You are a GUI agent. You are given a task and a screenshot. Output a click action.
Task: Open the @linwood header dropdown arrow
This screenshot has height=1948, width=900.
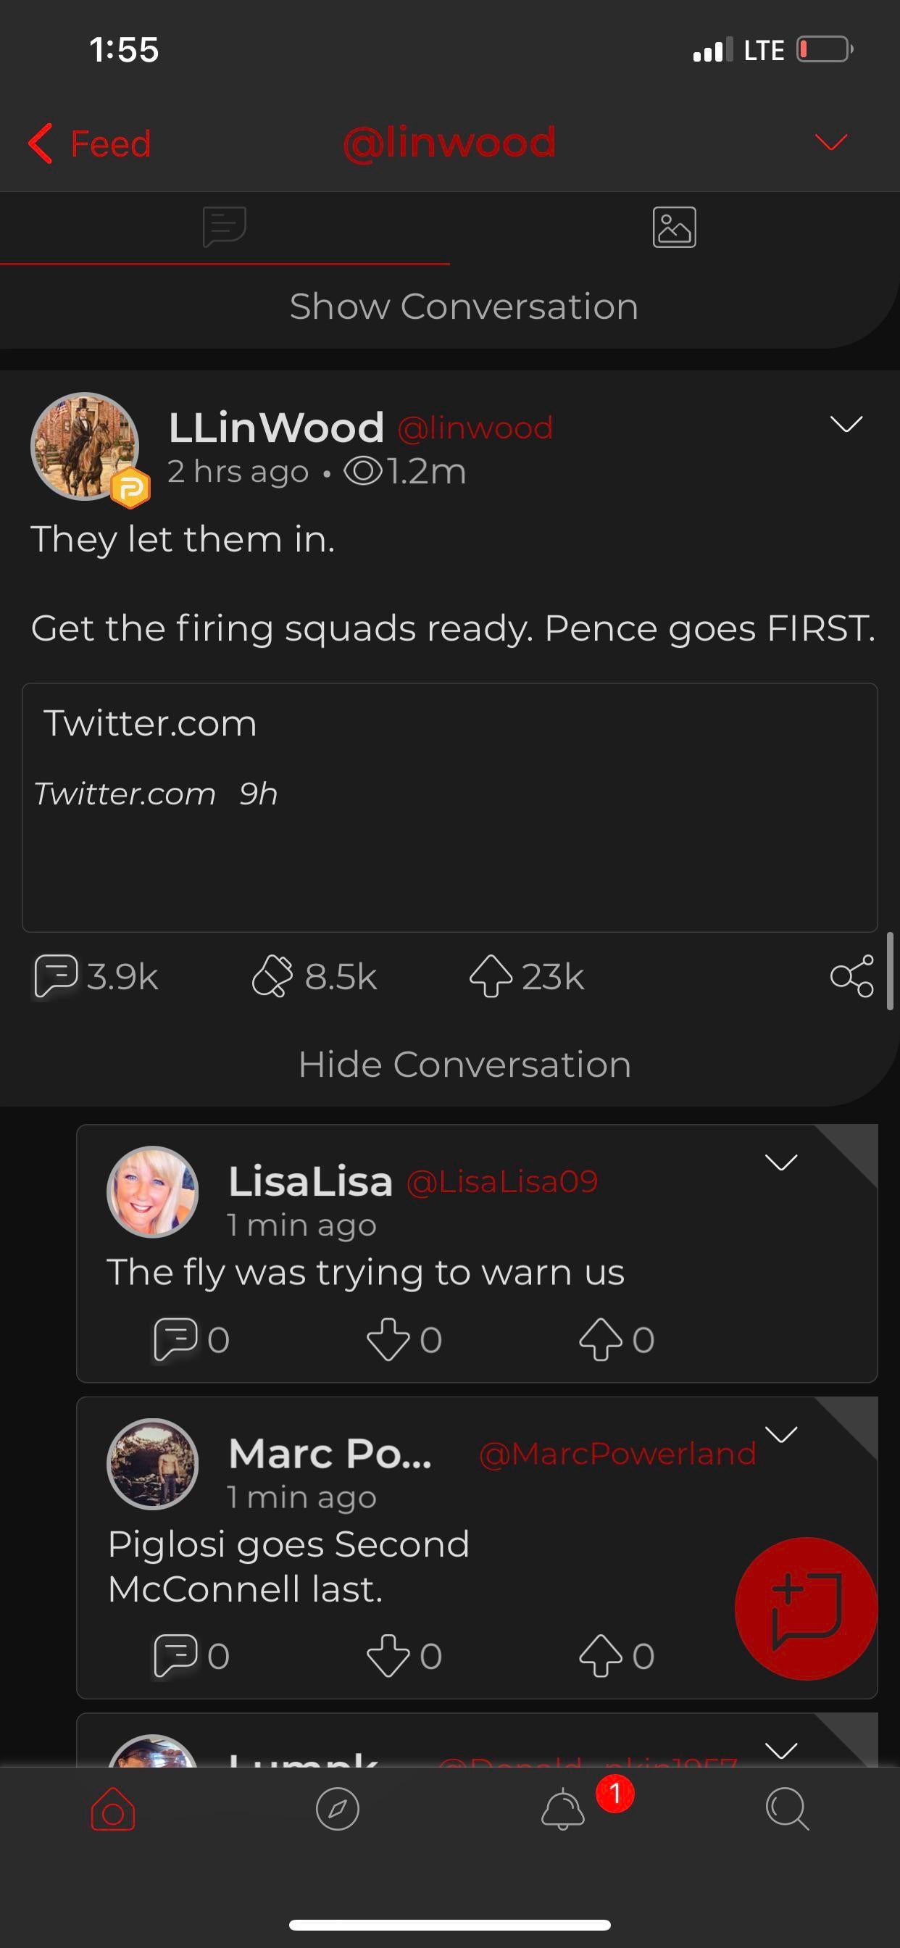tap(831, 142)
